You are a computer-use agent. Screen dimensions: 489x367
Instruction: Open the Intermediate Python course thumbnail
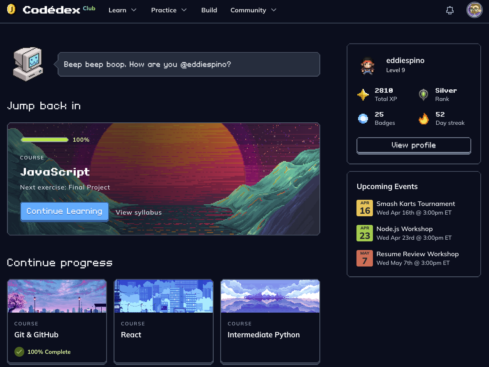pos(270,296)
